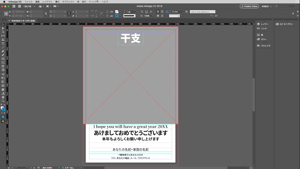Select the Direct Selection tool
This screenshot has width=300, height=169.
pos(3,28)
